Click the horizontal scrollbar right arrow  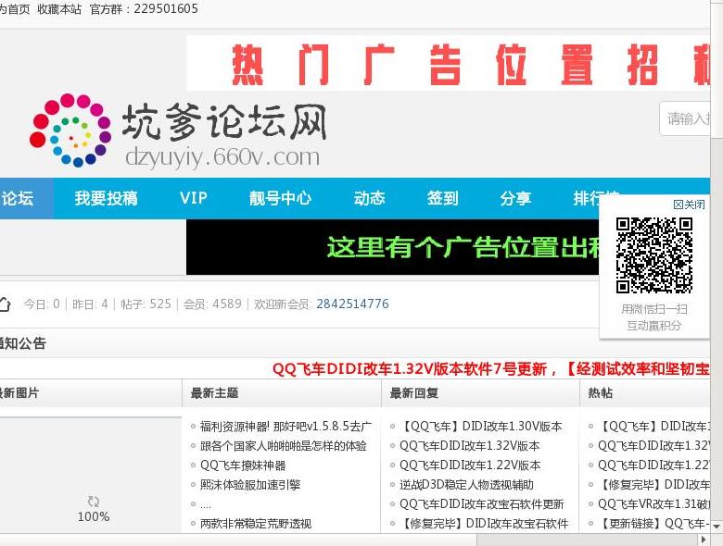click(x=704, y=540)
